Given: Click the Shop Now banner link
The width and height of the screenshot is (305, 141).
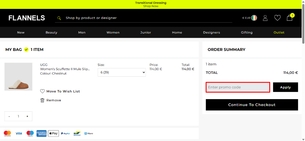Looking at the screenshot, I should coord(151,6).
